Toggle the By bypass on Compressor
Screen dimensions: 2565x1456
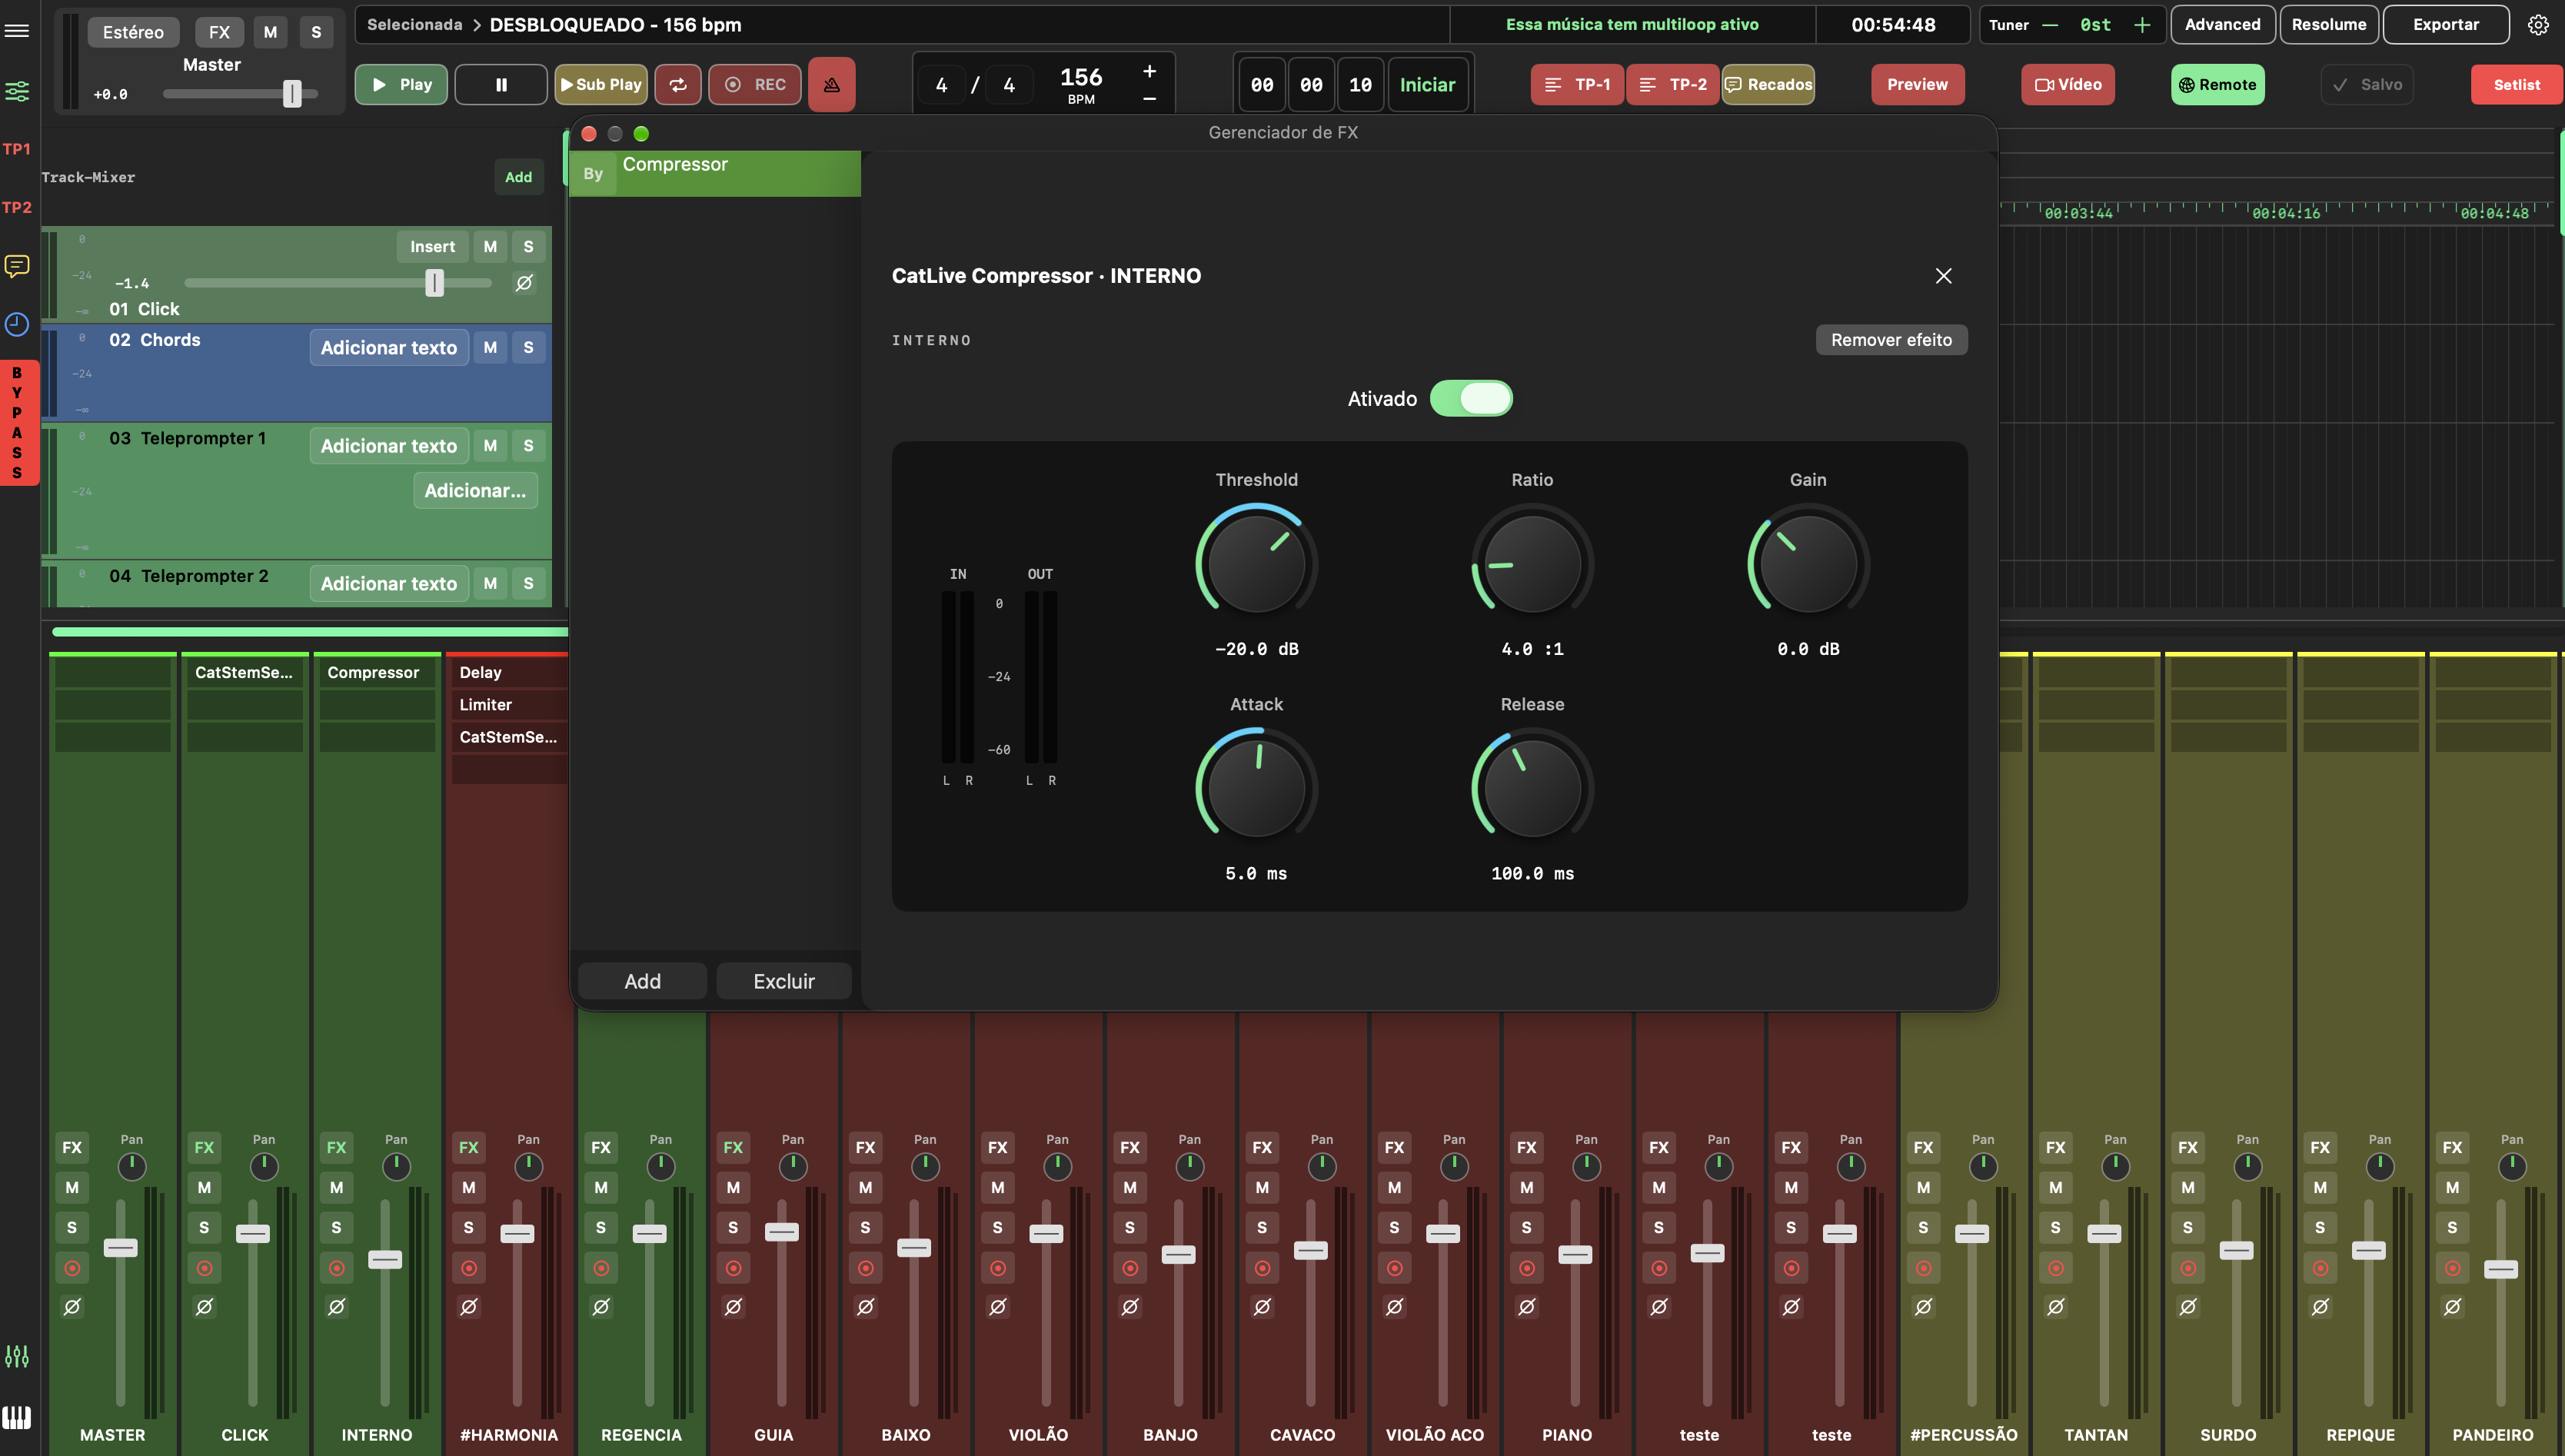(593, 174)
